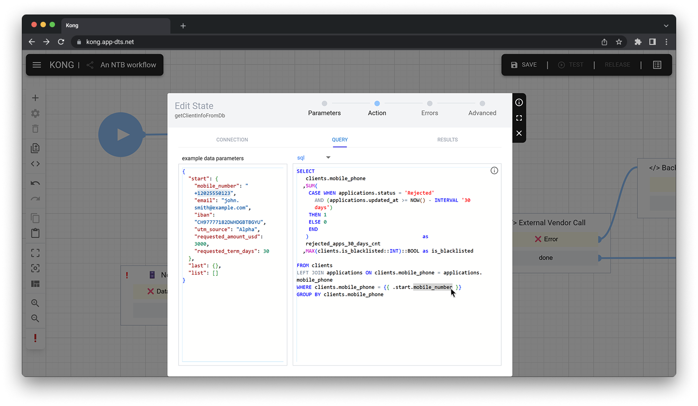
Task: Switch to the QUERY tab
Action: (340, 140)
